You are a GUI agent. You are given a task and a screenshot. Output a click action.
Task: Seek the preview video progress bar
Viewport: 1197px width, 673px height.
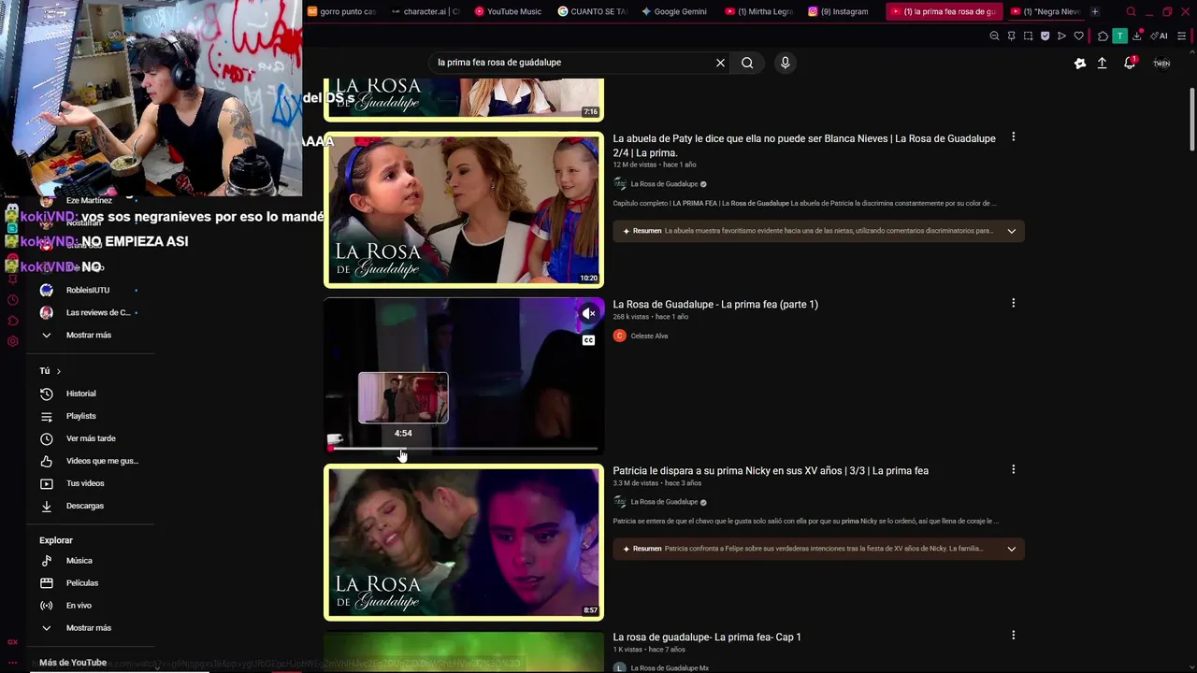point(464,449)
